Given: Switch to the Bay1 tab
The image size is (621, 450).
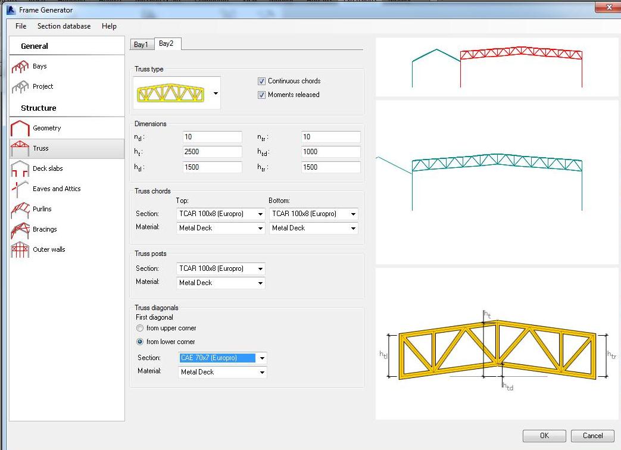Looking at the screenshot, I should (x=141, y=45).
